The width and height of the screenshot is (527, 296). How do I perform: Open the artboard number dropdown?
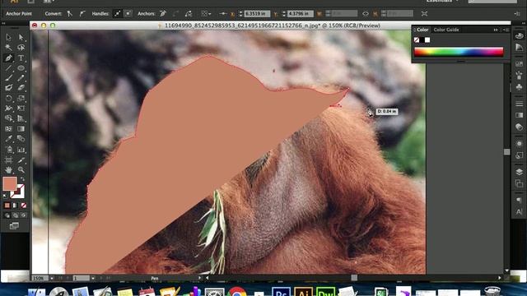point(93,278)
